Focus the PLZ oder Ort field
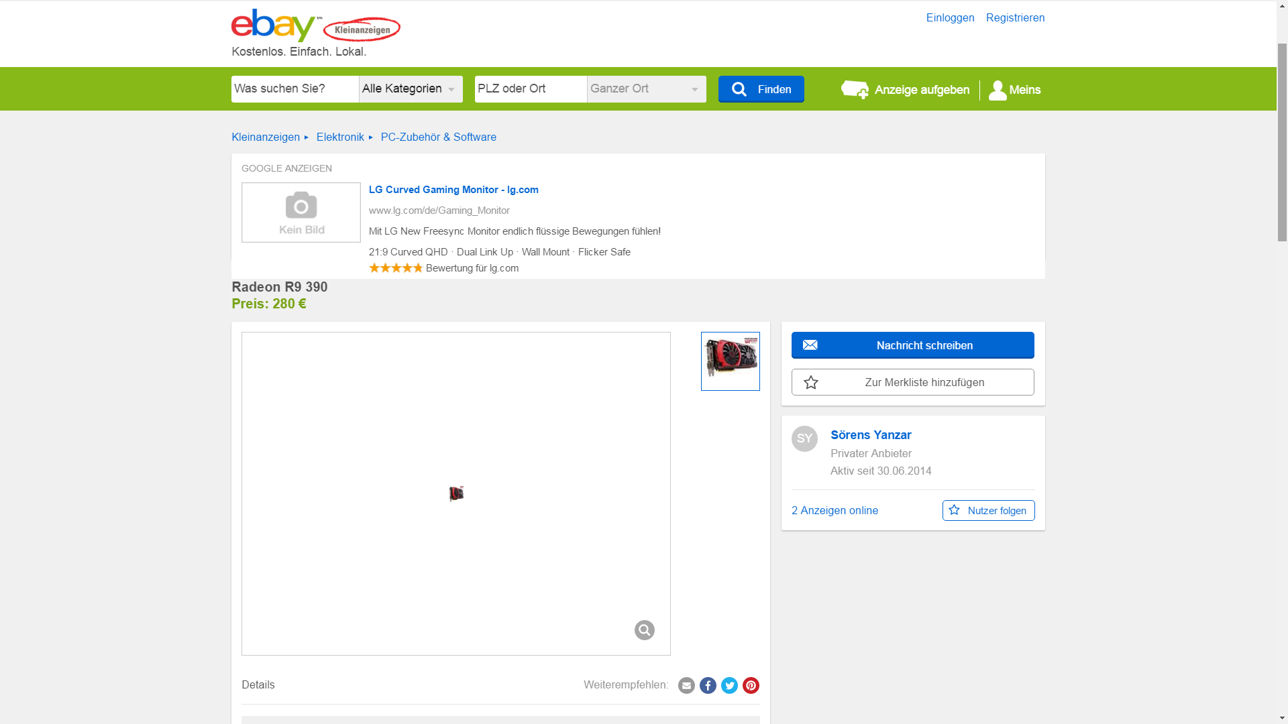 [531, 89]
